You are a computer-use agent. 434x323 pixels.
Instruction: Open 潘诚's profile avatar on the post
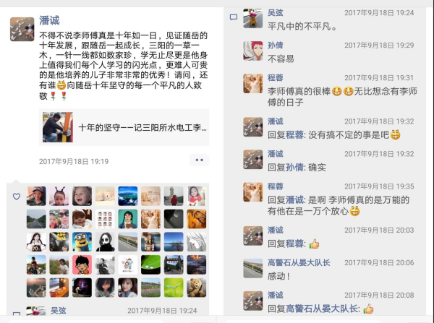22,29
